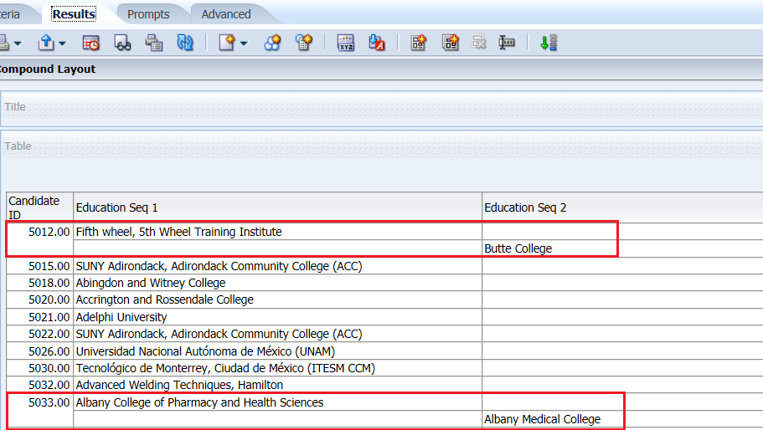Click Albany College of Pharmacy and Health Sciences
The width and height of the screenshot is (763, 430).
coord(277,402)
